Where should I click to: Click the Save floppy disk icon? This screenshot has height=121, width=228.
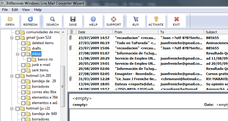pos(73,19)
